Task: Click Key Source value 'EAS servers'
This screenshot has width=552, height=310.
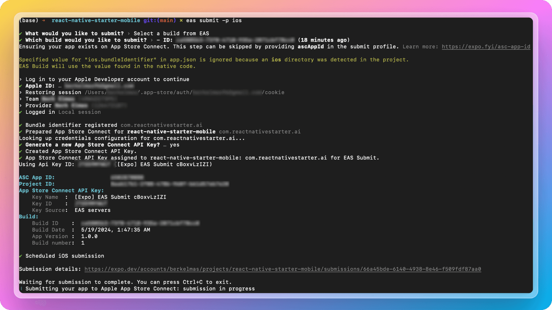Action: (93, 210)
